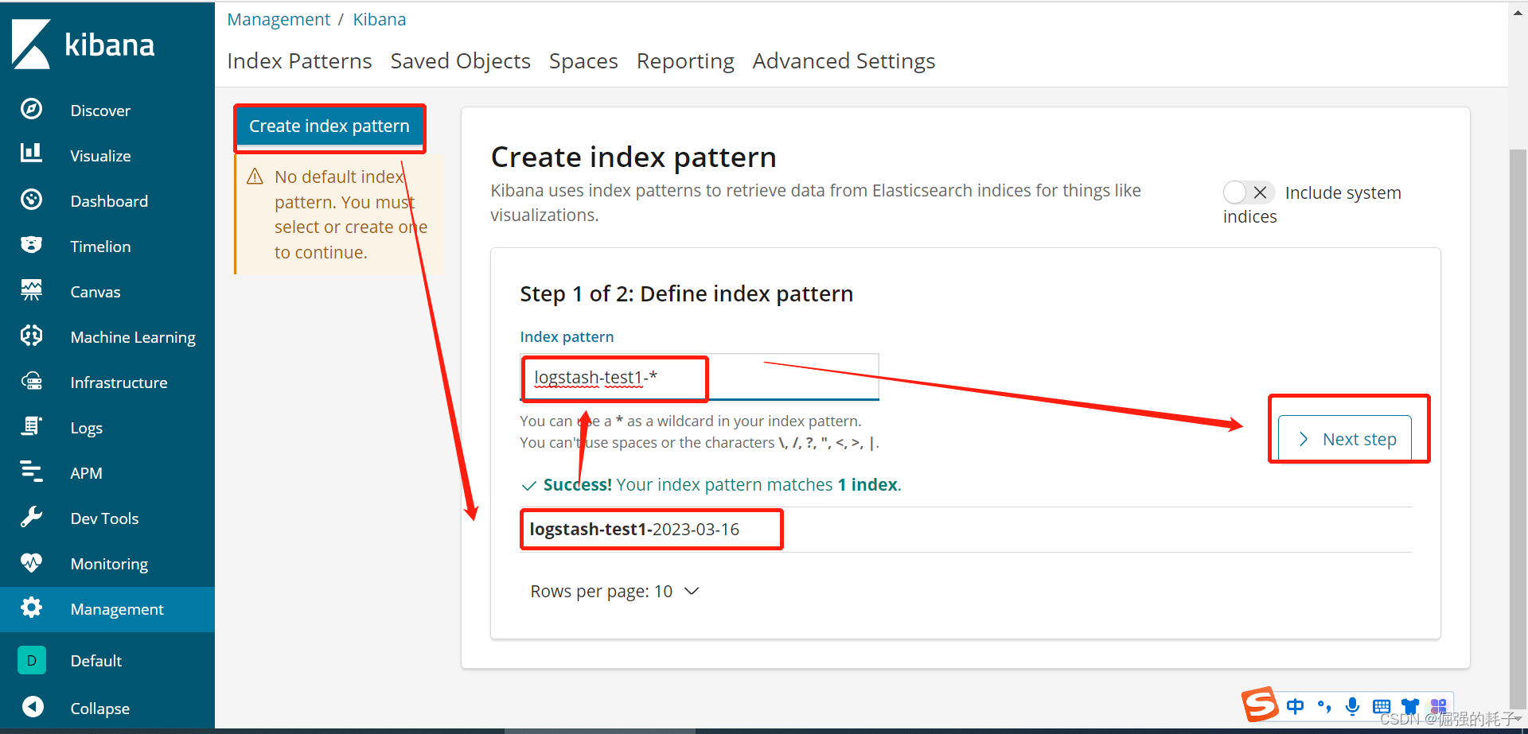Open the Canvas icon in sidebar
Image resolution: width=1528 pixels, height=734 pixels.
tap(32, 290)
